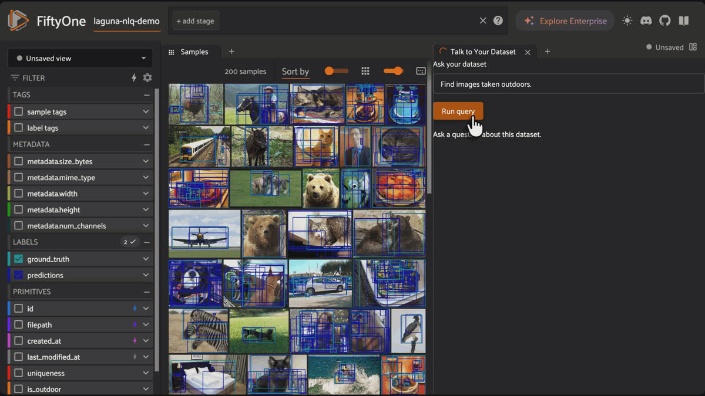Adjust the slider left of grid icon
705x396 pixels.
tap(337, 71)
